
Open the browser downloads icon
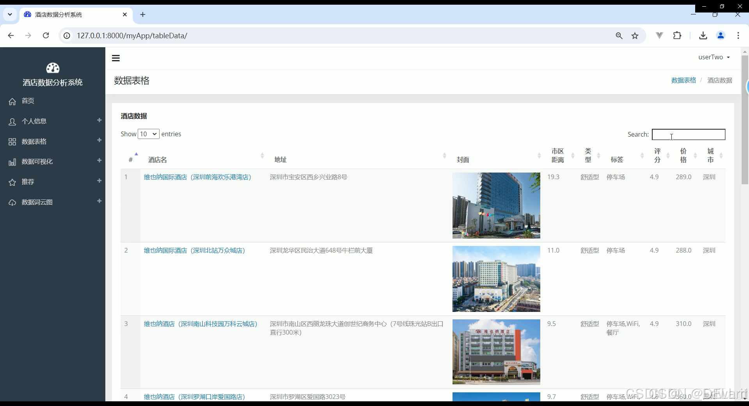tap(703, 36)
